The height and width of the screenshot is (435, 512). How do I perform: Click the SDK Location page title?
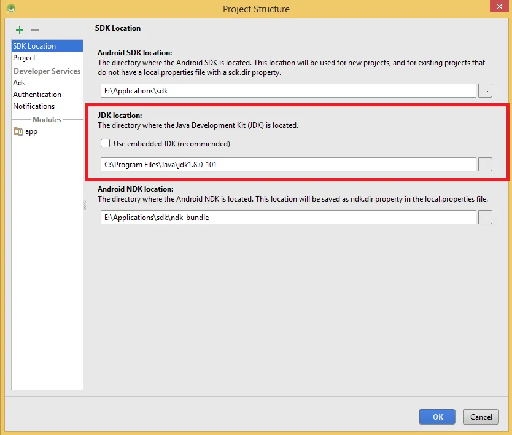(118, 28)
